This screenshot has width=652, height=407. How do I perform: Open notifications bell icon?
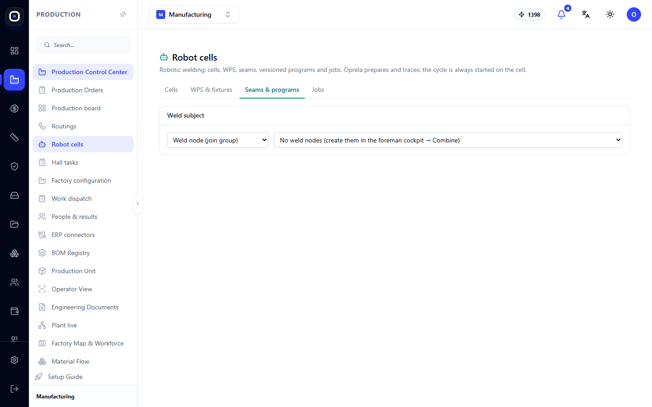(x=561, y=14)
